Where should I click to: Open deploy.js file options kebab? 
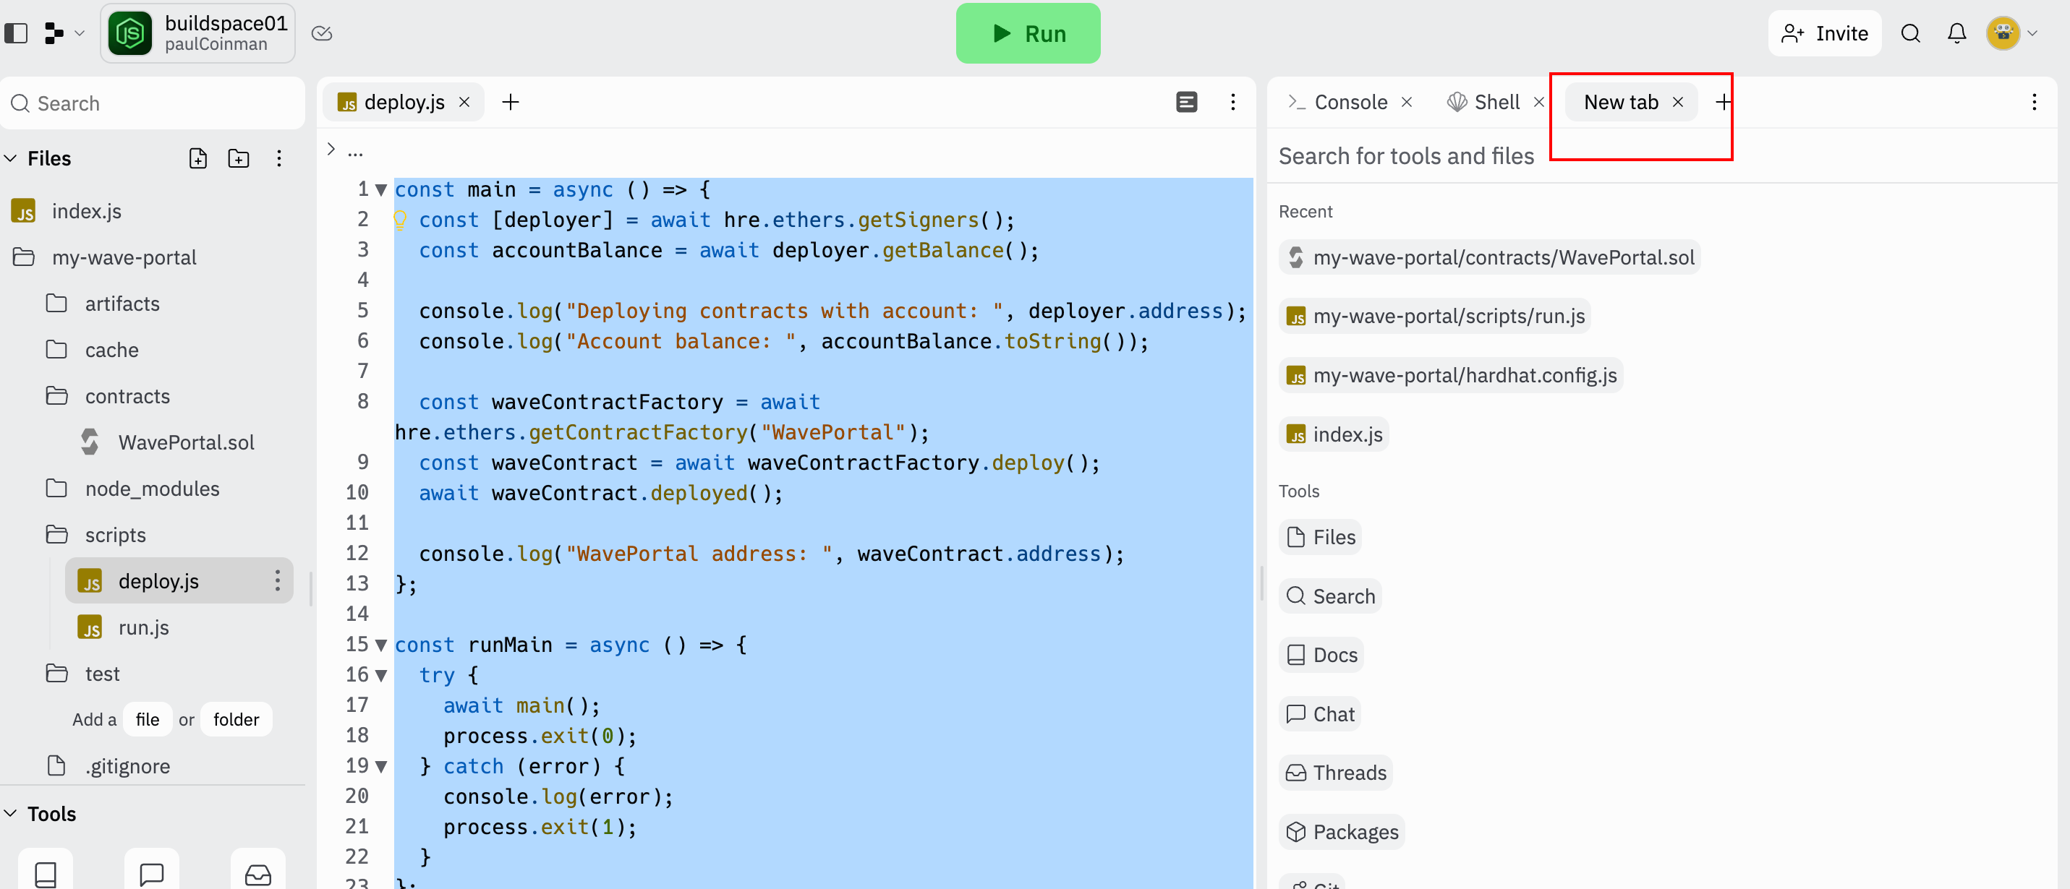(277, 580)
